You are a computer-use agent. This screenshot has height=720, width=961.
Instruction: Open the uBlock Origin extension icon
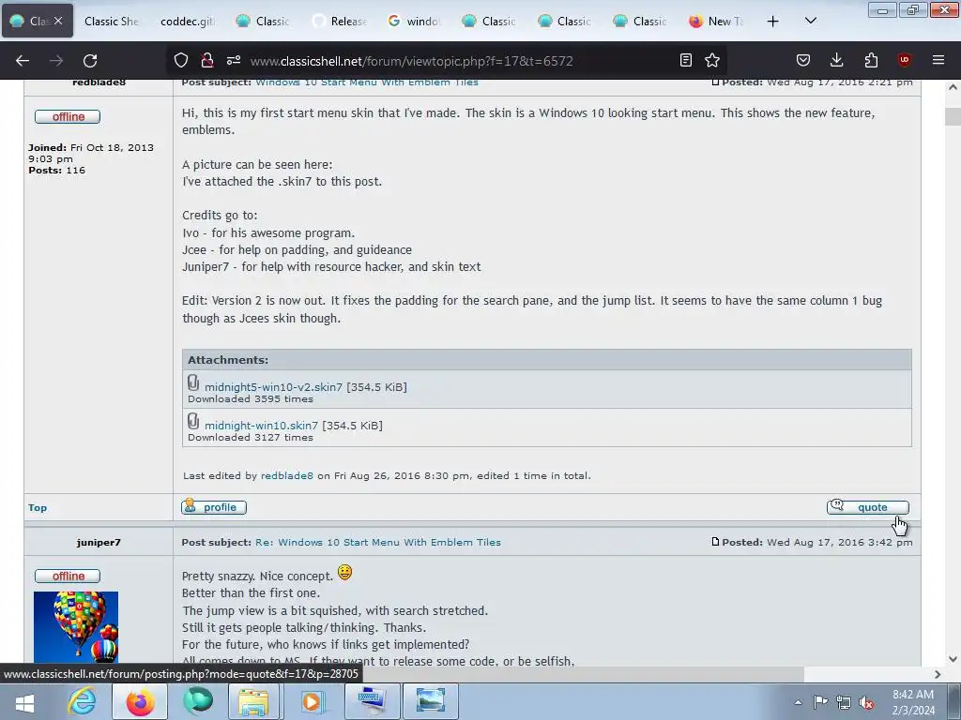[904, 60]
